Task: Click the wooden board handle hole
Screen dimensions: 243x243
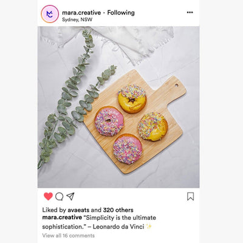Action: [176, 85]
